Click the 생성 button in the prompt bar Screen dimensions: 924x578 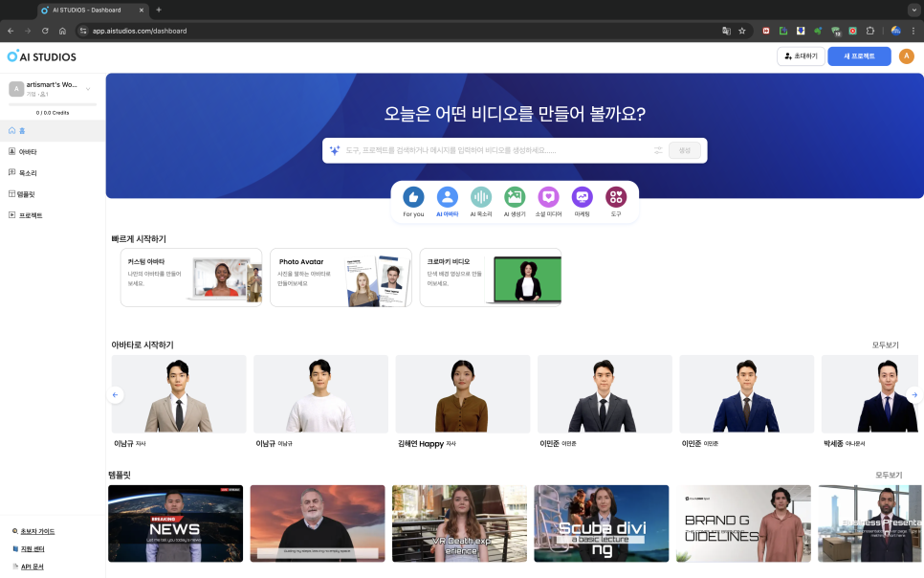coord(684,150)
